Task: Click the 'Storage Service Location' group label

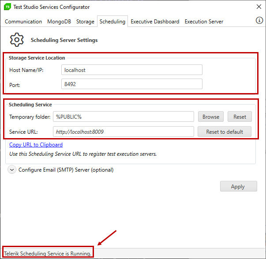Action: click(37, 58)
